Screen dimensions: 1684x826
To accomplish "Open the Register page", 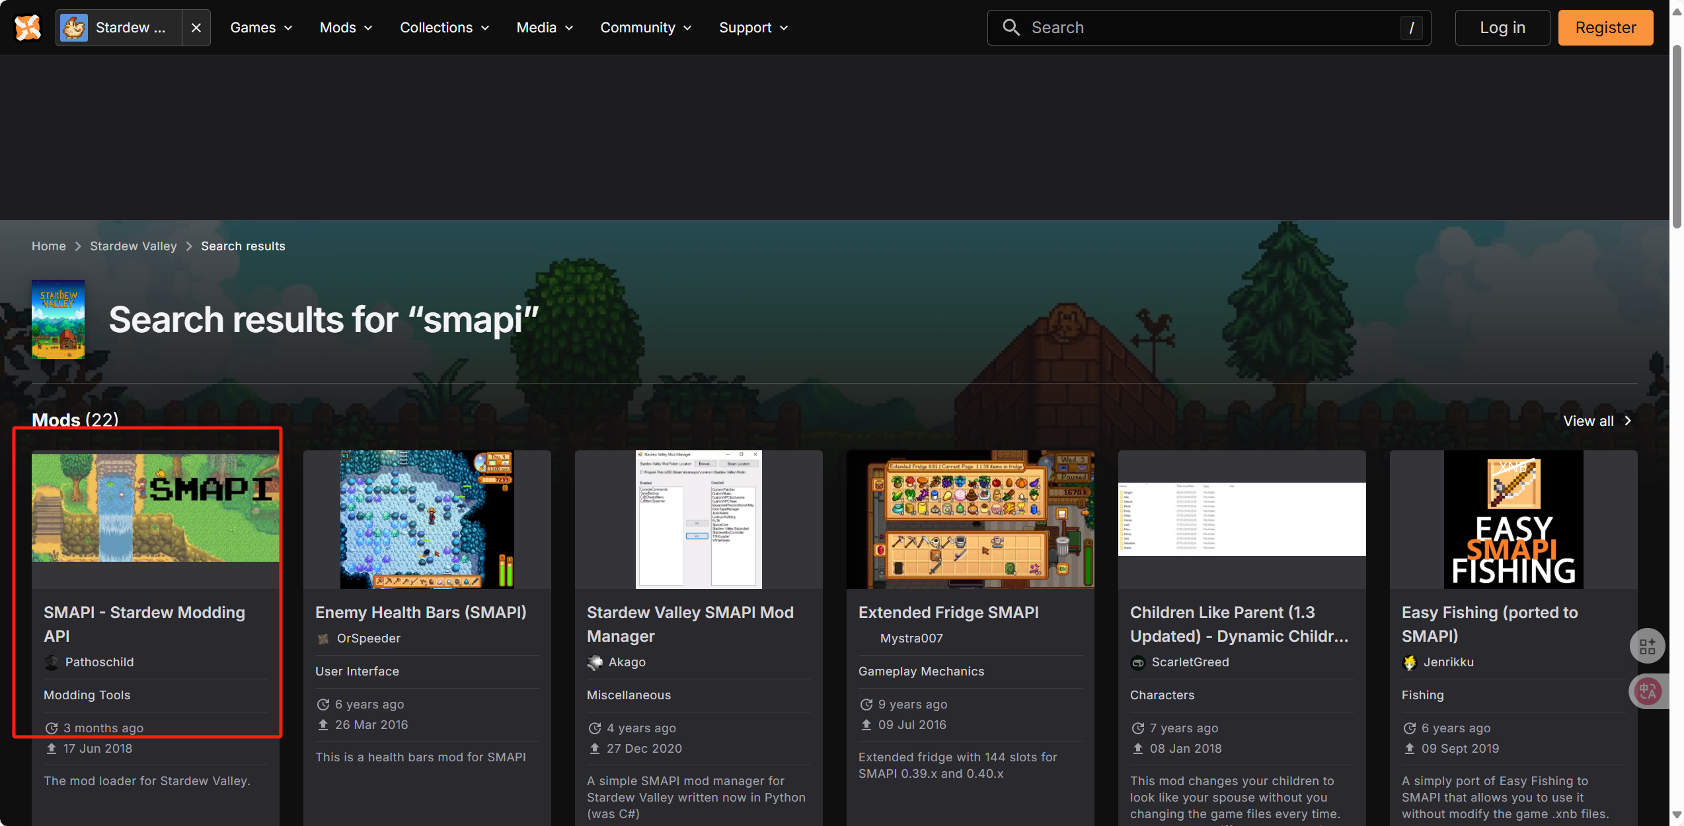I will tap(1605, 28).
